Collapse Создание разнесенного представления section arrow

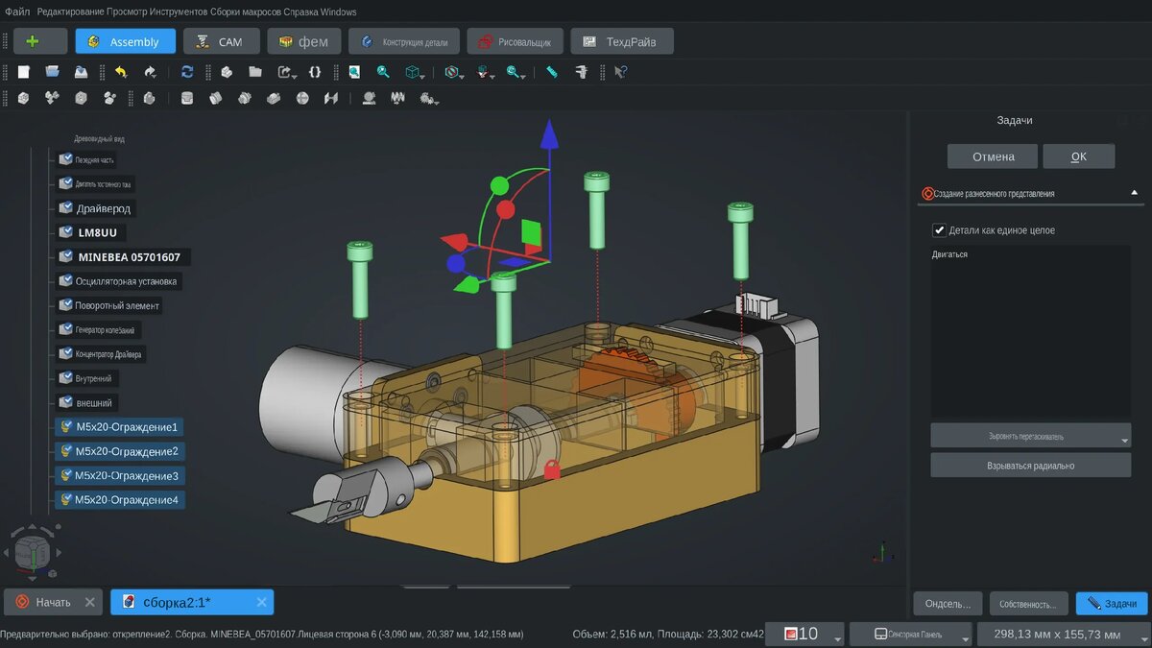pos(1134,193)
